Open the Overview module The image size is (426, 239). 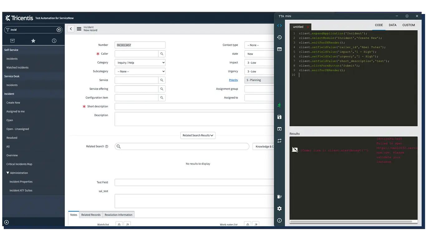[x=12, y=155]
